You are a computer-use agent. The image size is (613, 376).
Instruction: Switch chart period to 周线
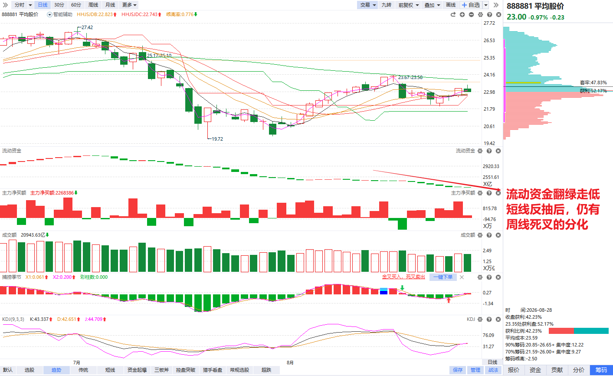tap(93, 5)
